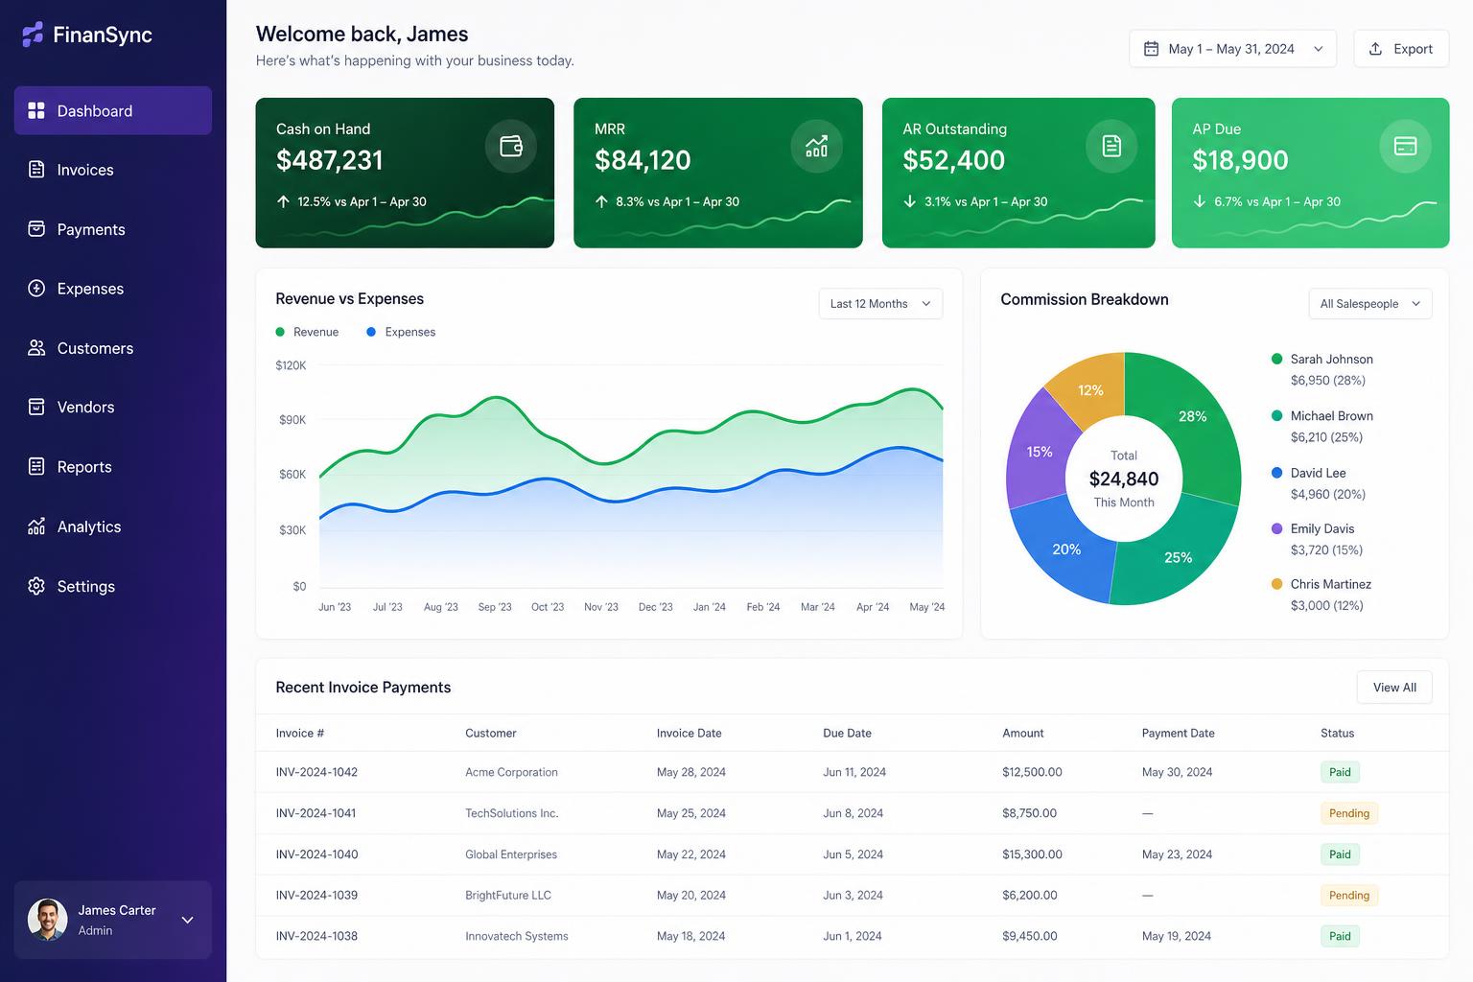This screenshot has width=1473, height=982.
Task: Open invoice INV-2024-1042
Action: coord(316,772)
